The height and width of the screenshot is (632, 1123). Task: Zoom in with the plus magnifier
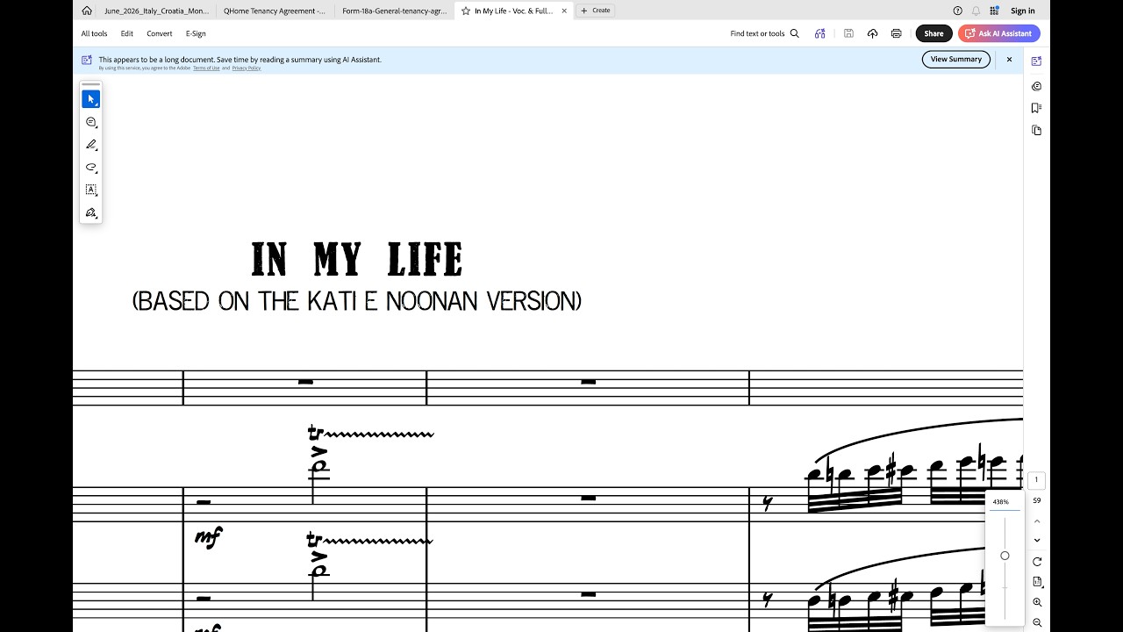click(x=1037, y=602)
